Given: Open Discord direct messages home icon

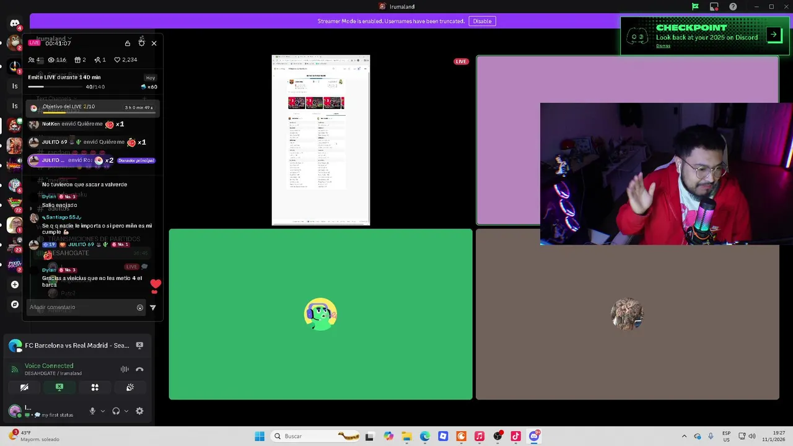Looking at the screenshot, I should pos(15,24).
